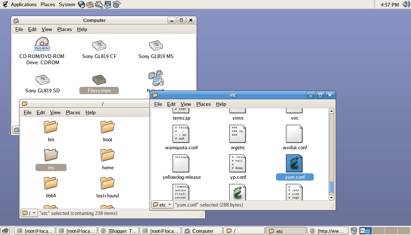
Task: Click the vimrc file label
Action: [x=238, y=118]
